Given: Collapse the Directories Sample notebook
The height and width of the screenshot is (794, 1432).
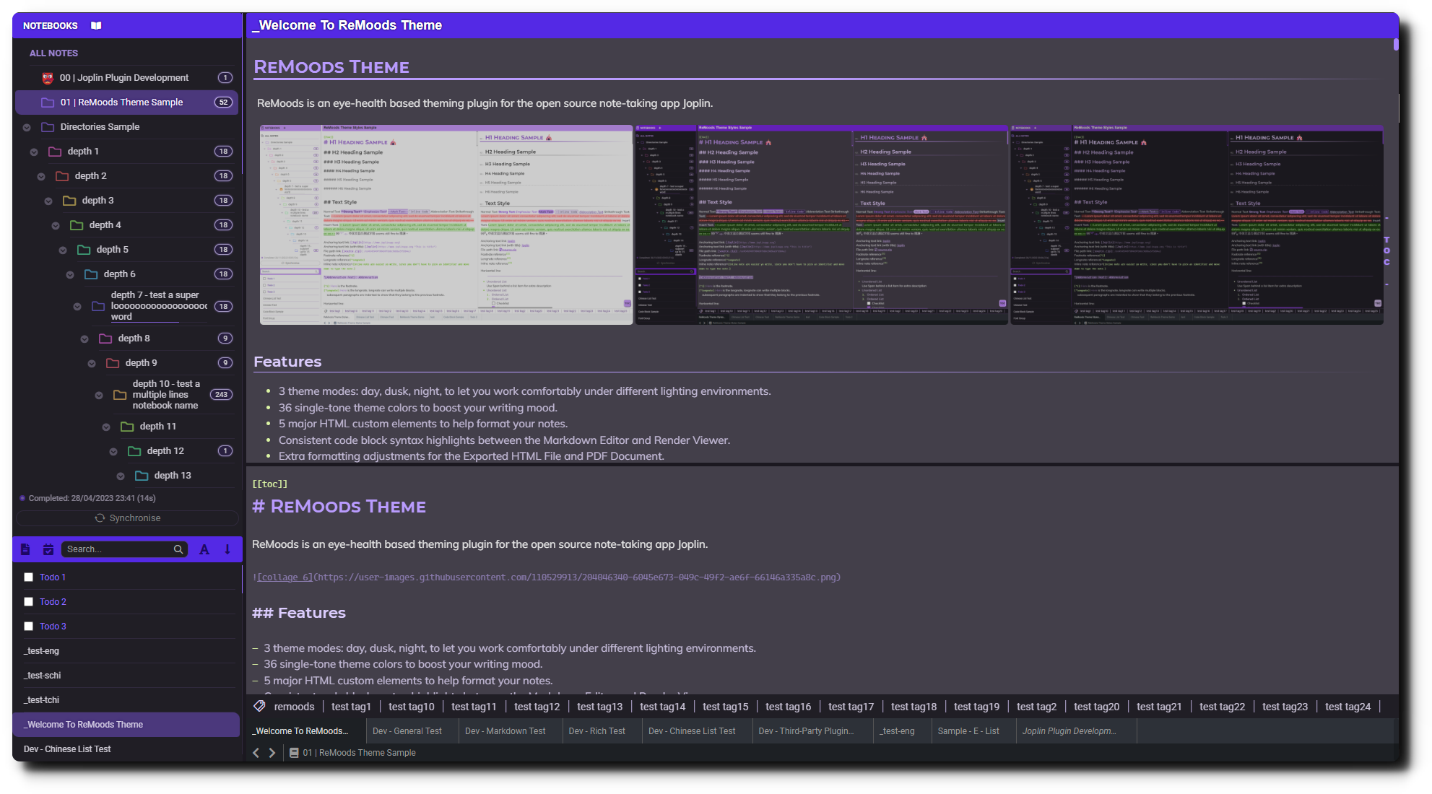Looking at the screenshot, I should click(27, 128).
